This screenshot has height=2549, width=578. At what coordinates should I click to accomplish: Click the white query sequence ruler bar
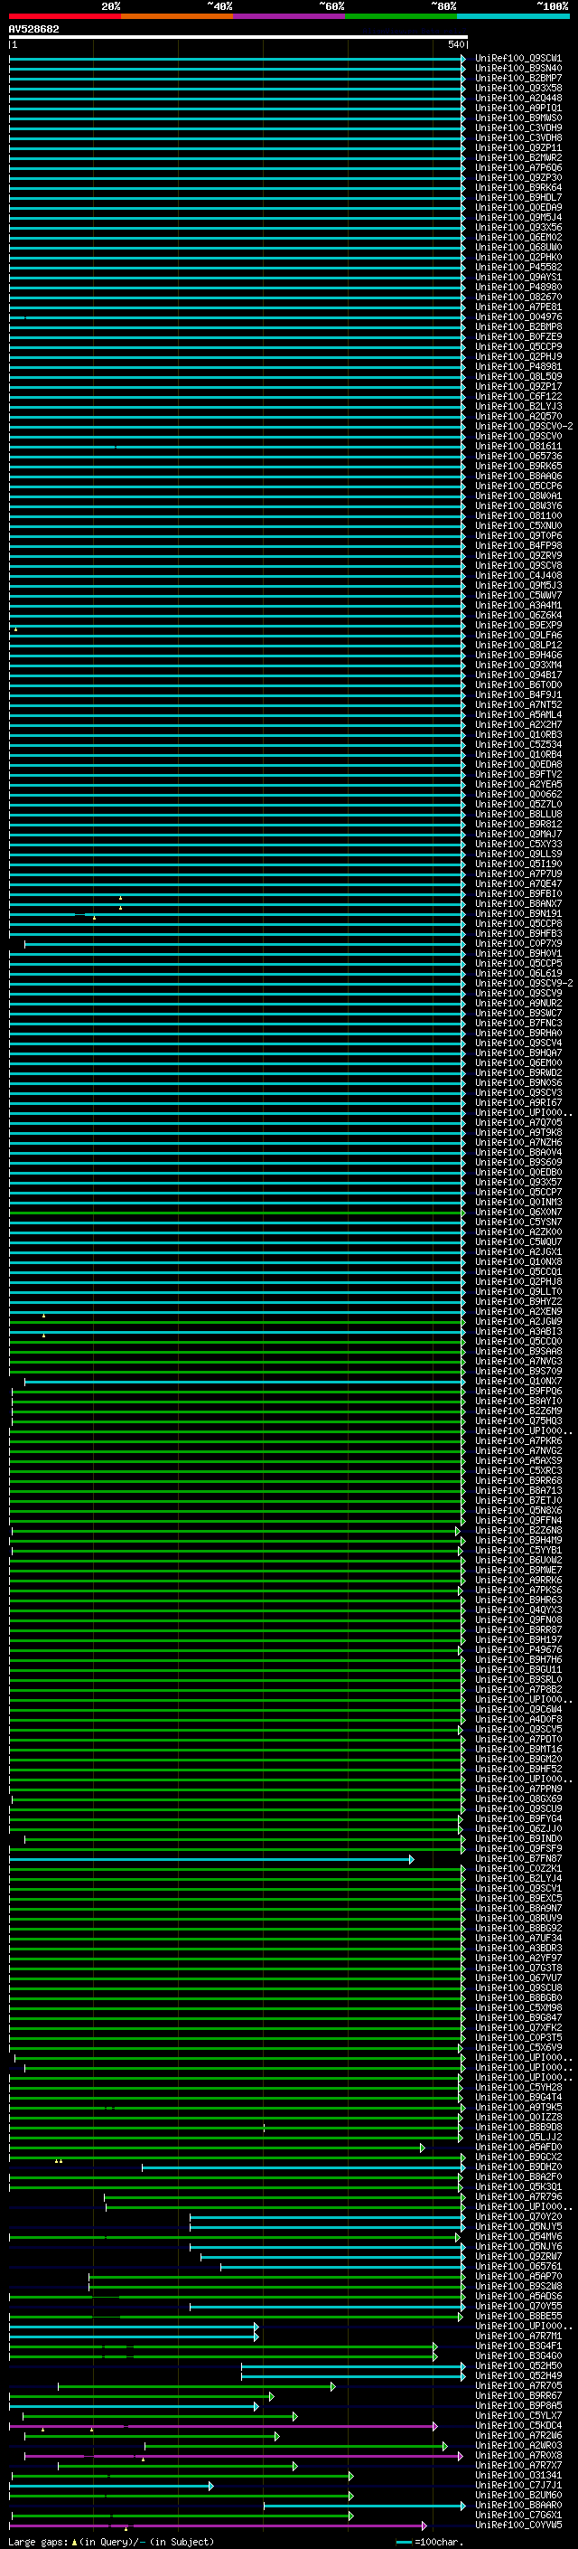pos(238,36)
